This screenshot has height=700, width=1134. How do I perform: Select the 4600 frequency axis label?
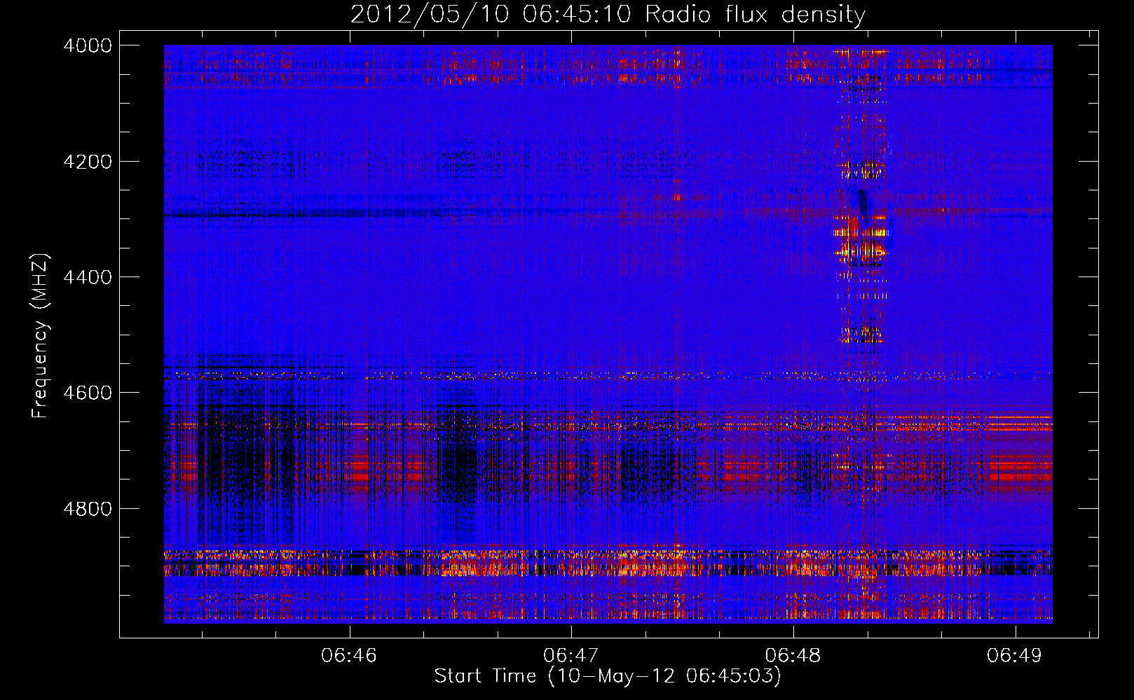click(x=88, y=393)
